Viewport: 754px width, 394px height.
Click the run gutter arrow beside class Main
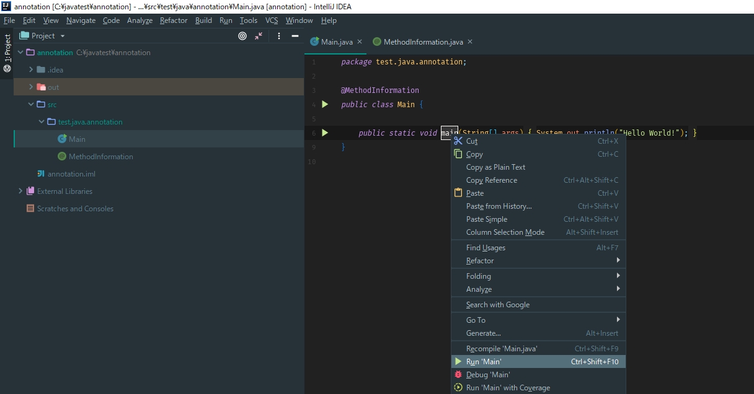tap(325, 104)
